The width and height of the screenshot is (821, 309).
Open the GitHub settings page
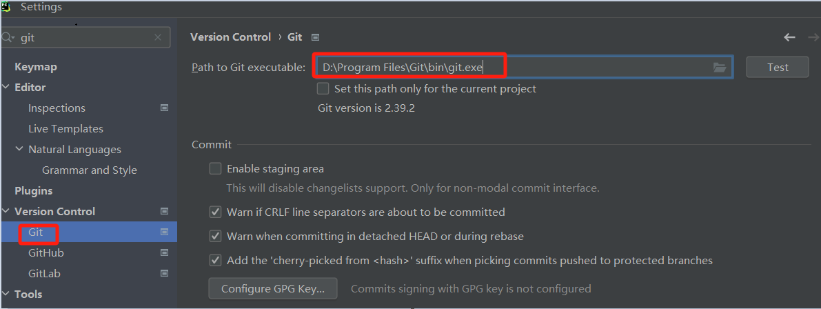pos(46,253)
